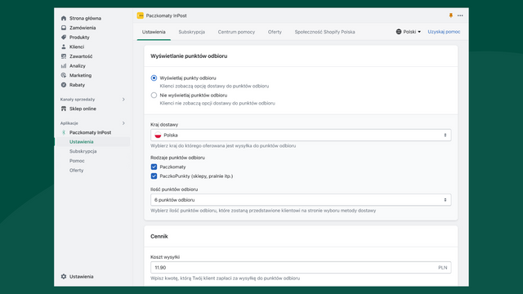This screenshot has height=294, width=523.
Task: Open Zamówienia orders icon in sidebar
Action: click(x=64, y=28)
